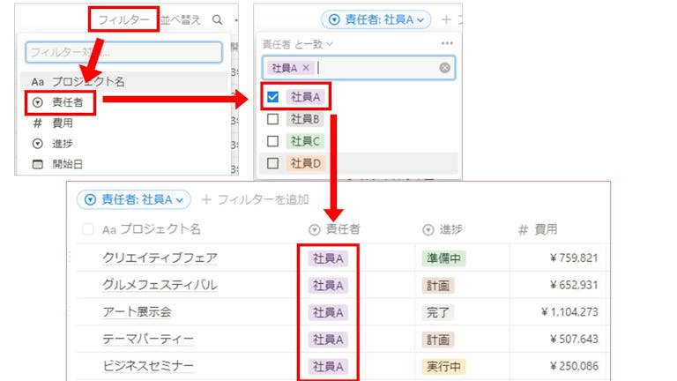Click 計画 status in テーマパーティー row
Viewport: 677px width, 381px height.
[x=438, y=340]
